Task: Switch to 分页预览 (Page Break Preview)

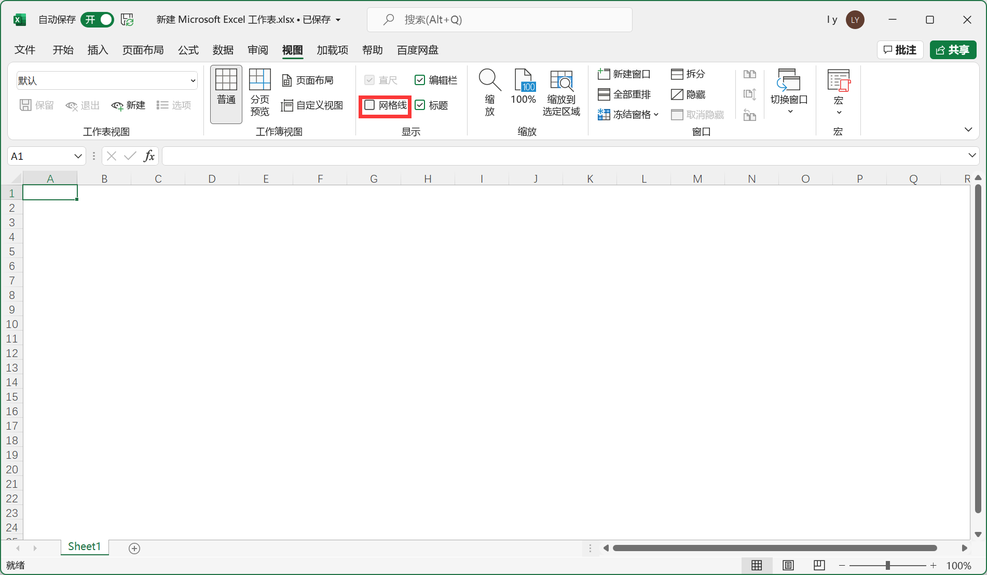Action: (259, 93)
